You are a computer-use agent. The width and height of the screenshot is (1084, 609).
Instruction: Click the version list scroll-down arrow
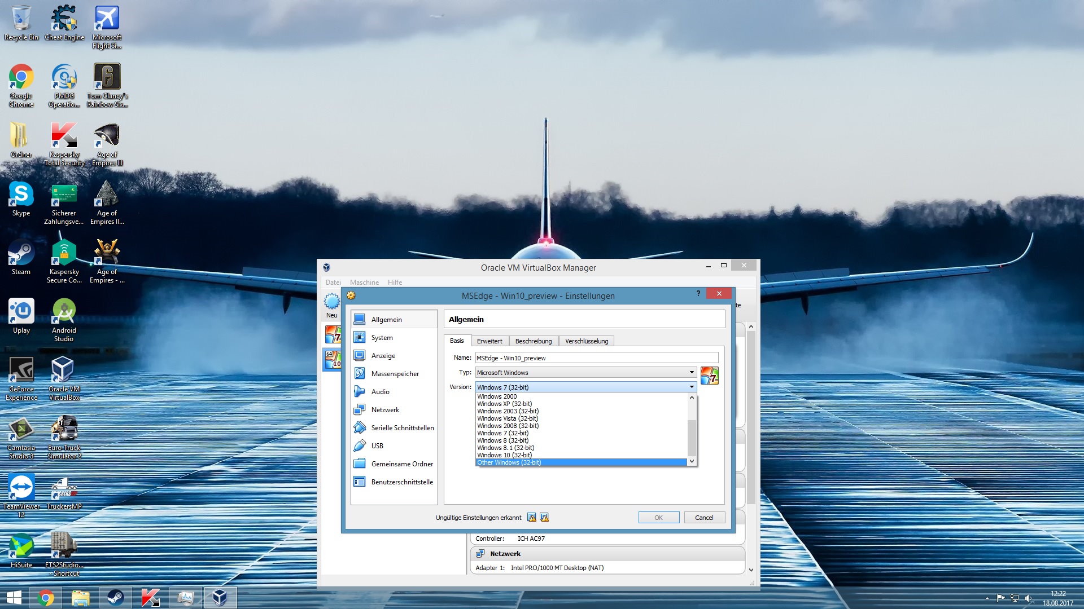(x=692, y=461)
